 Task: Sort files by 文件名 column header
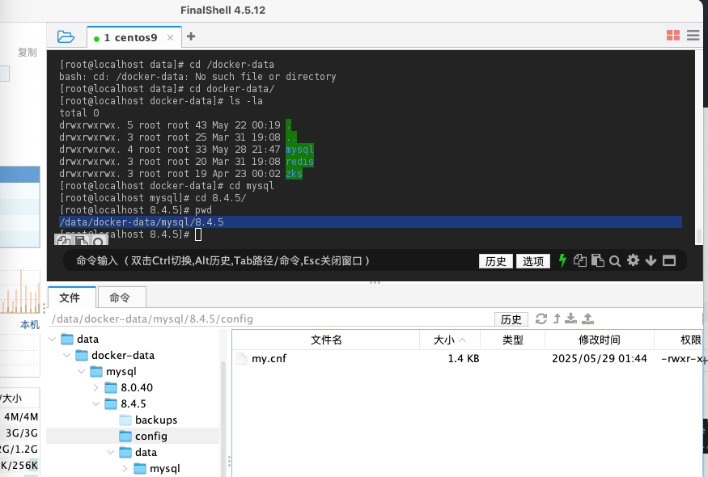pos(326,340)
